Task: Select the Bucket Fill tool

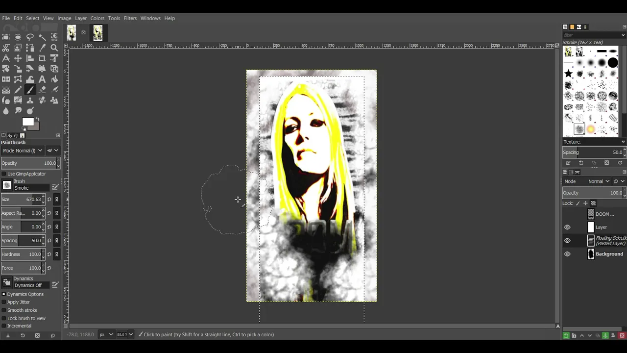Action: (x=54, y=79)
